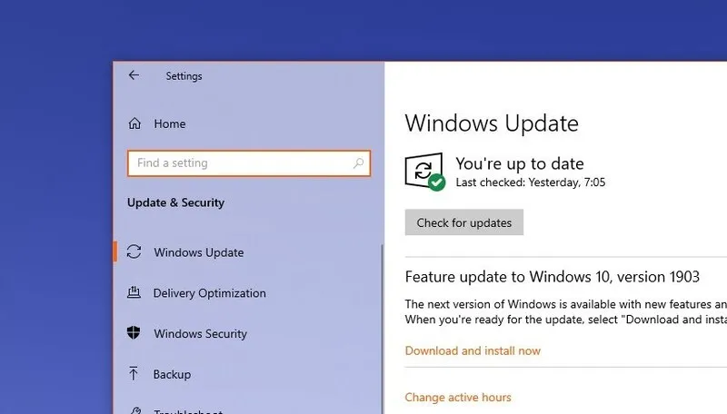Screen dimensions: 727x414
Task: Click the Delivery Optimization icon
Action: tap(134, 293)
